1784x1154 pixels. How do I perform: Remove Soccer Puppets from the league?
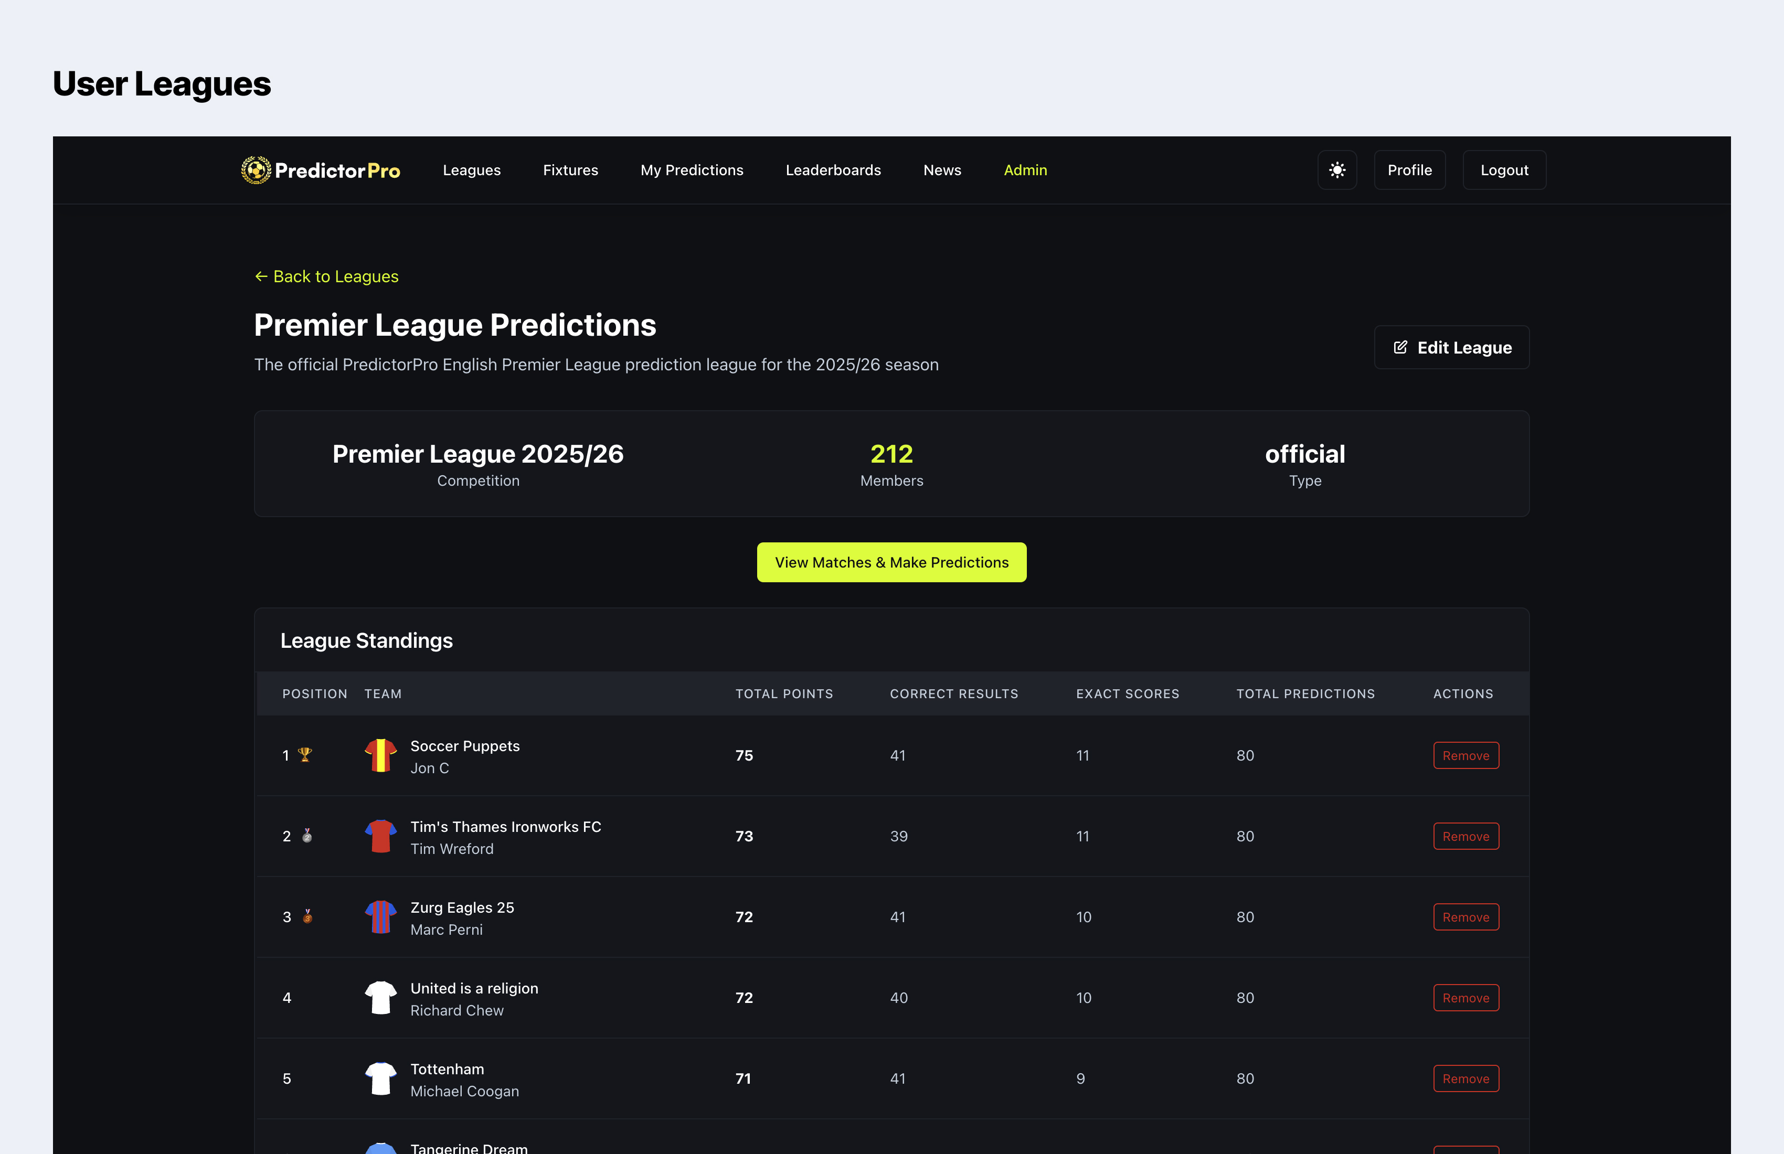coord(1466,755)
